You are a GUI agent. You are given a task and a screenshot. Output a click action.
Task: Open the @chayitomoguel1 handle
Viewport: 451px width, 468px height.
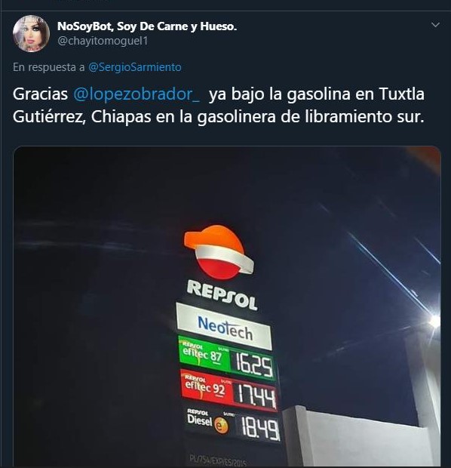click(x=103, y=41)
